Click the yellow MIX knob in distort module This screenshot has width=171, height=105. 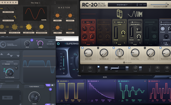pyautogui.click(x=123, y=33)
